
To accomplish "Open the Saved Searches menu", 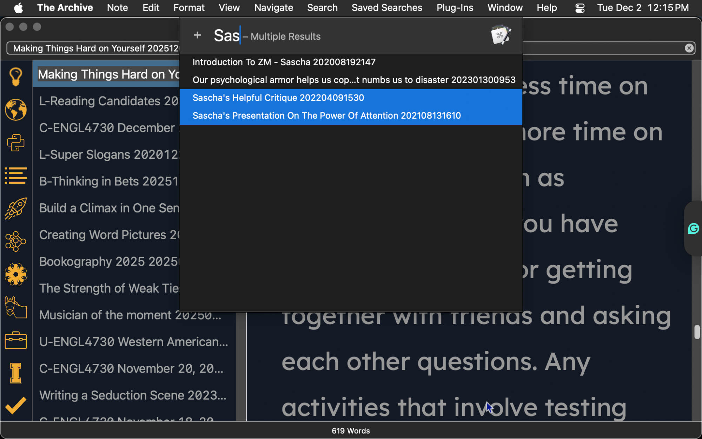I will click(387, 8).
